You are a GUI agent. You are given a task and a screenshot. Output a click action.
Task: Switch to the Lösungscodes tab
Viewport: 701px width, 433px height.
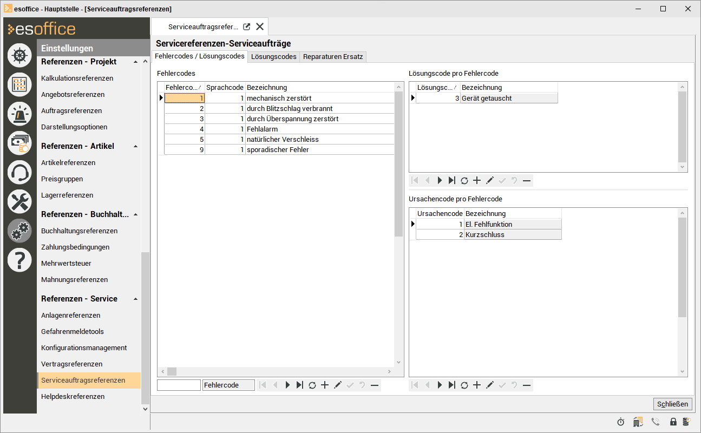coord(274,57)
